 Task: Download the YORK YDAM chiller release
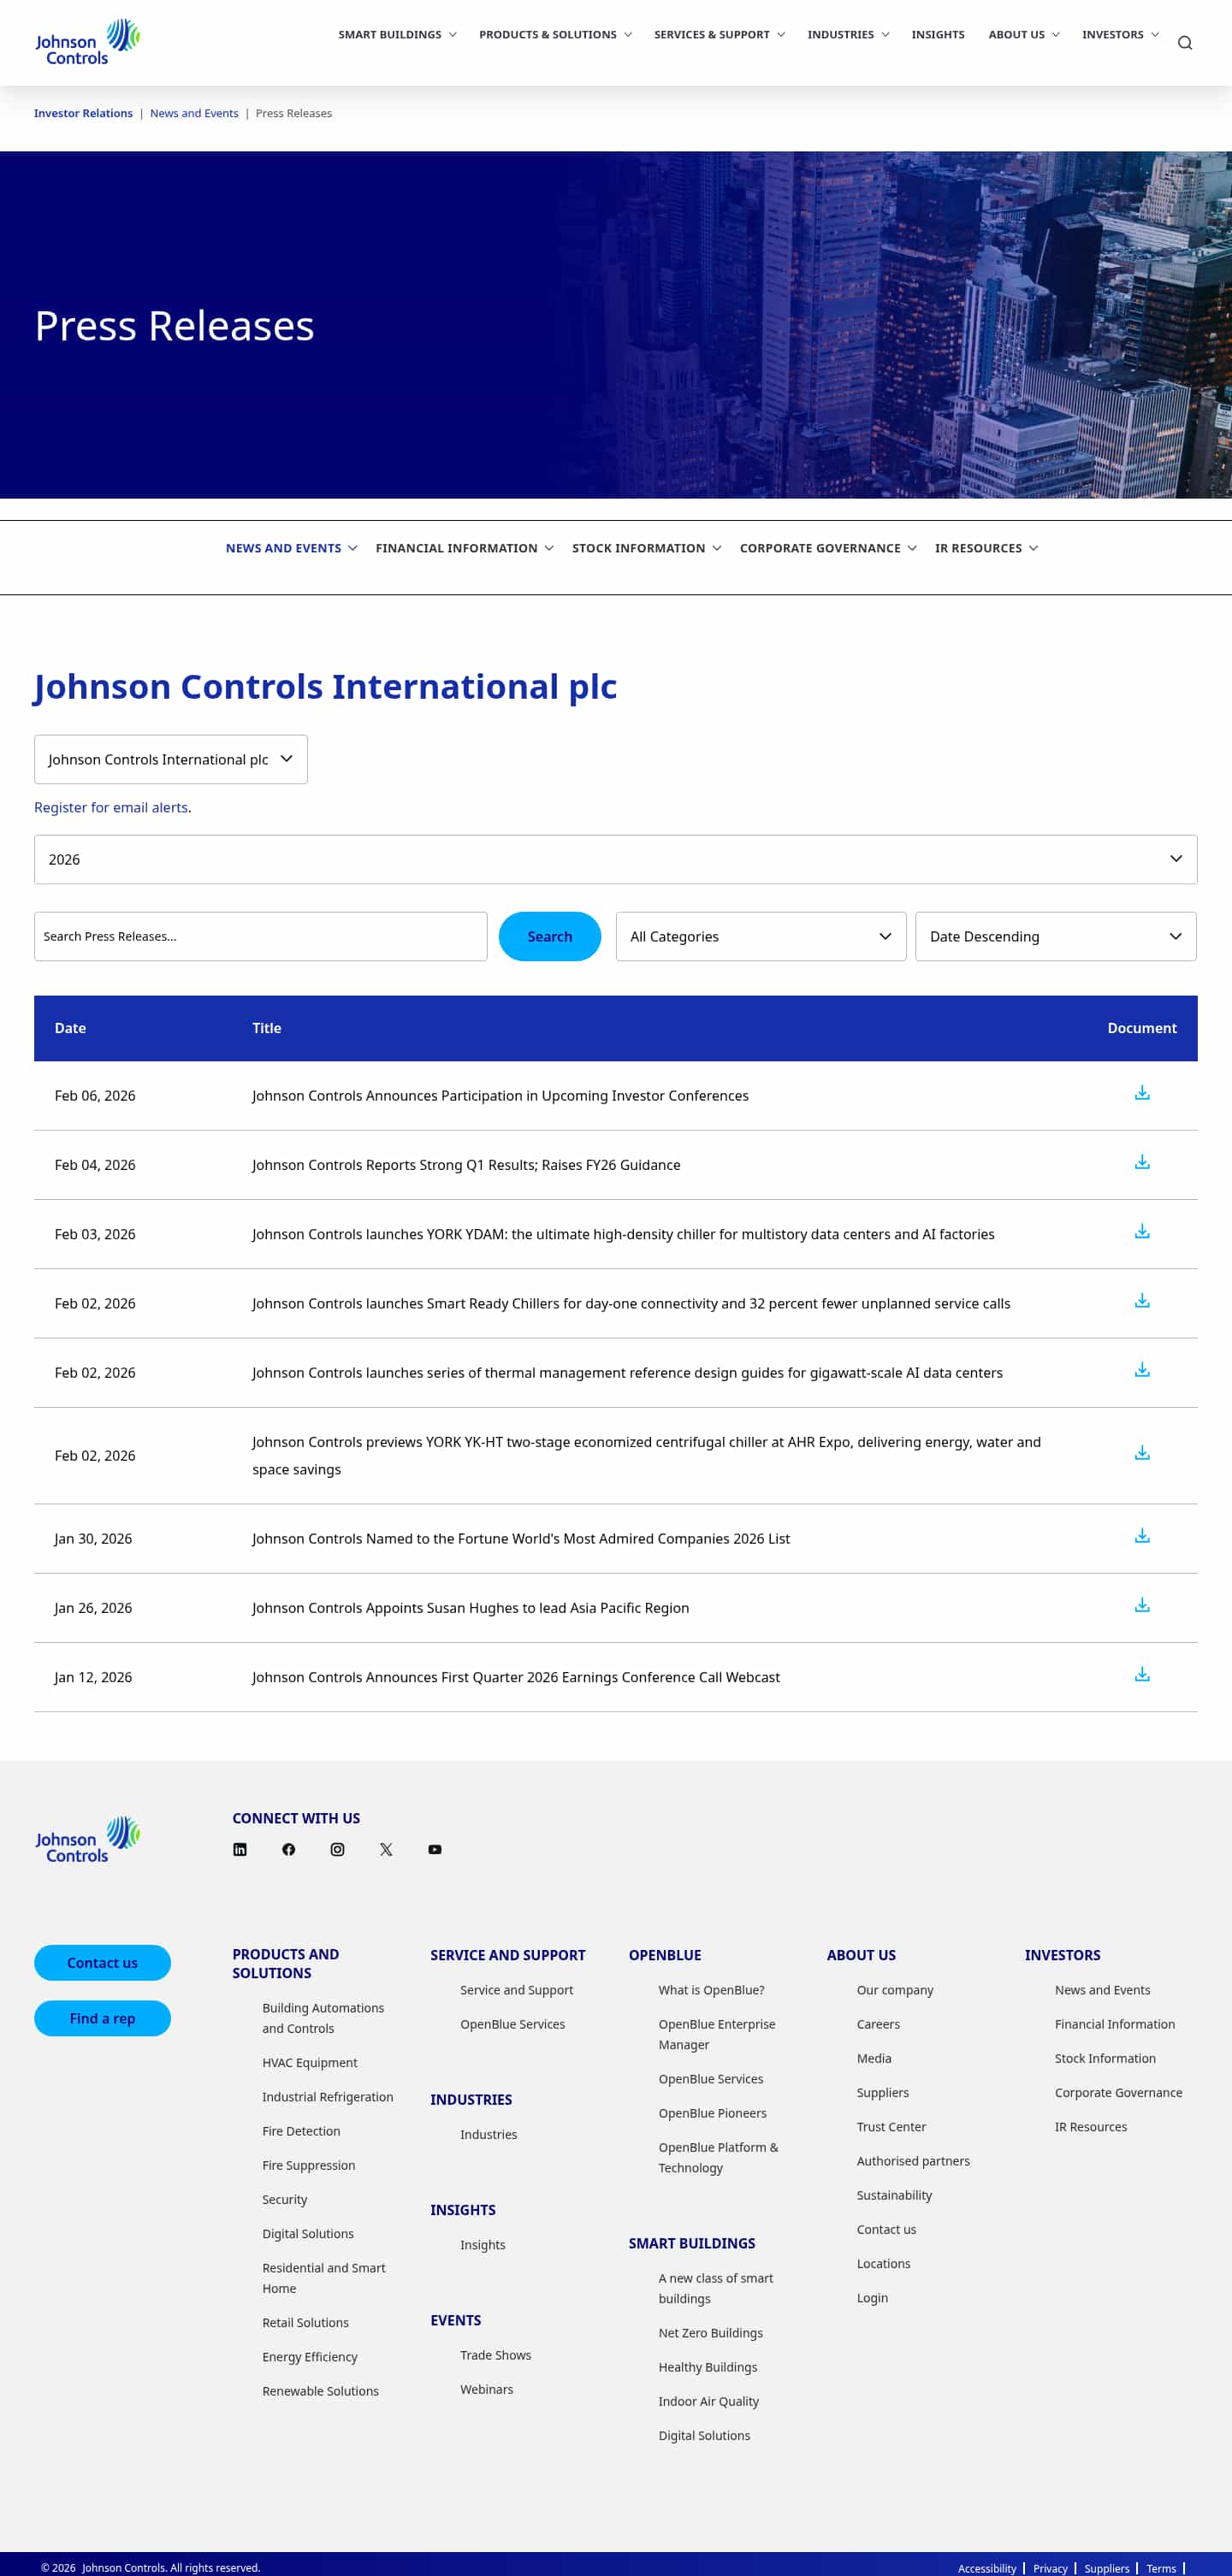pyautogui.click(x=1141, y=1231)
